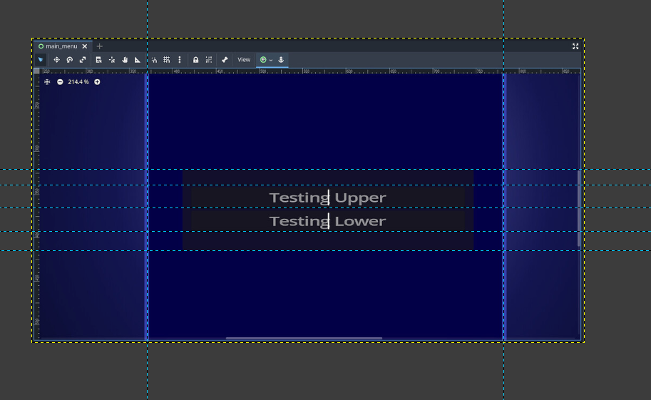Pick the Scale Mode tool
651x400 pixels.
click(x=83, y=60)
